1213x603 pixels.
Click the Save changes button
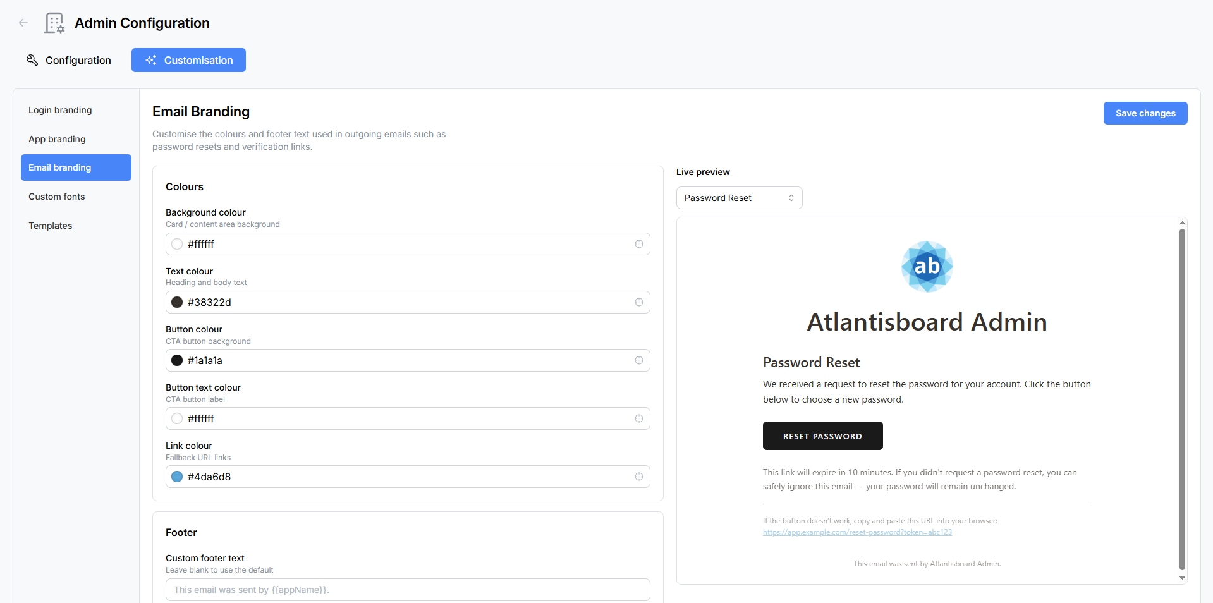(1145, 113)
